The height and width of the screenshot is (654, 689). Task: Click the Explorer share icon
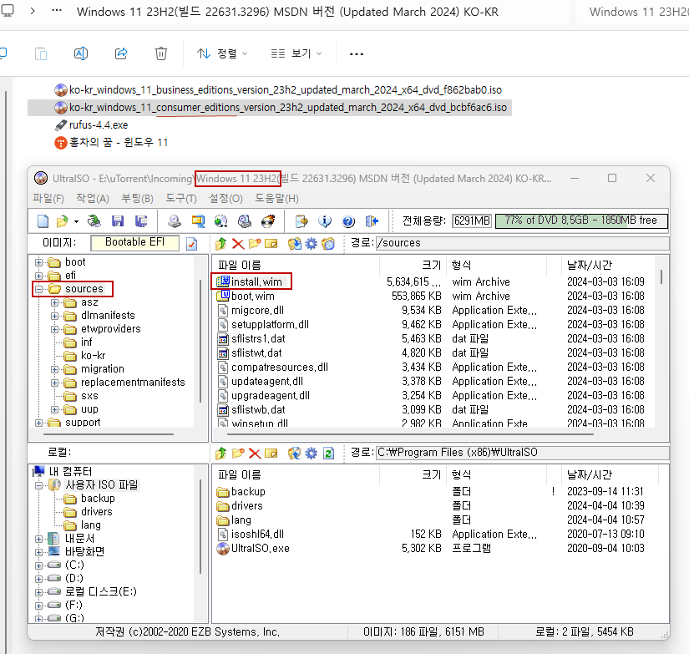(121, 53)
